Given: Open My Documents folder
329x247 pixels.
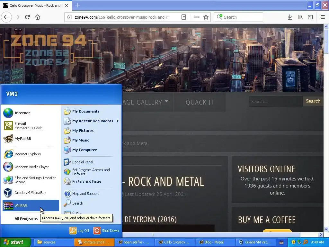Looking at the screenshot, I should 92,111.
